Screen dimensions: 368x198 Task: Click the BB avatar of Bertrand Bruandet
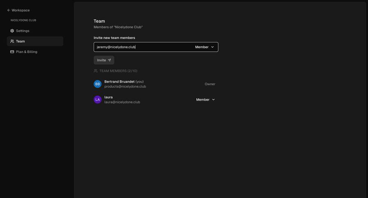coord(98,84)
